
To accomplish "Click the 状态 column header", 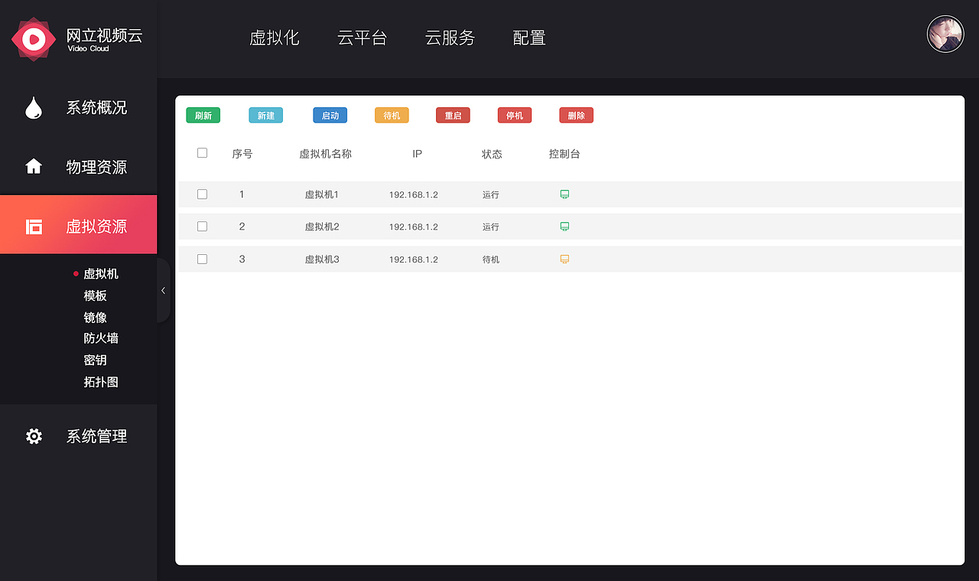I will point(492,154).
